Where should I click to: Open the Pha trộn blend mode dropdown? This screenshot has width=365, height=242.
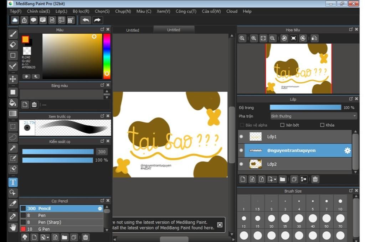click(314, 116)
